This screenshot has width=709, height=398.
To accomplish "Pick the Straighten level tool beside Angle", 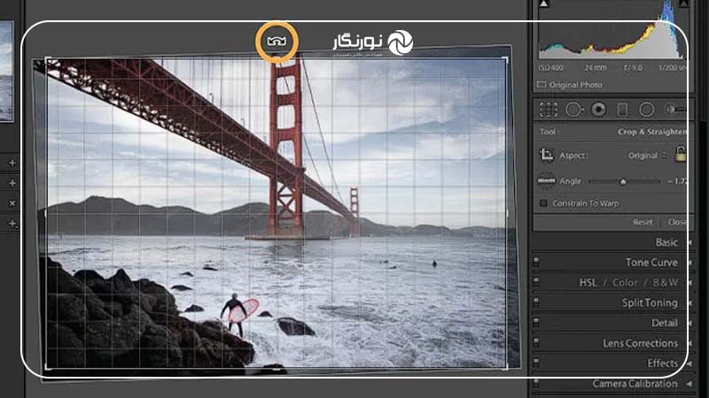I will point(546,181).
